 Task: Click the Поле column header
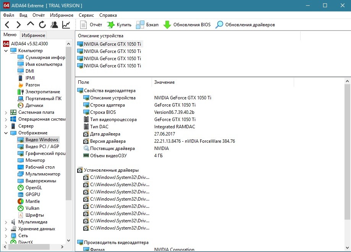pos(113,82)
